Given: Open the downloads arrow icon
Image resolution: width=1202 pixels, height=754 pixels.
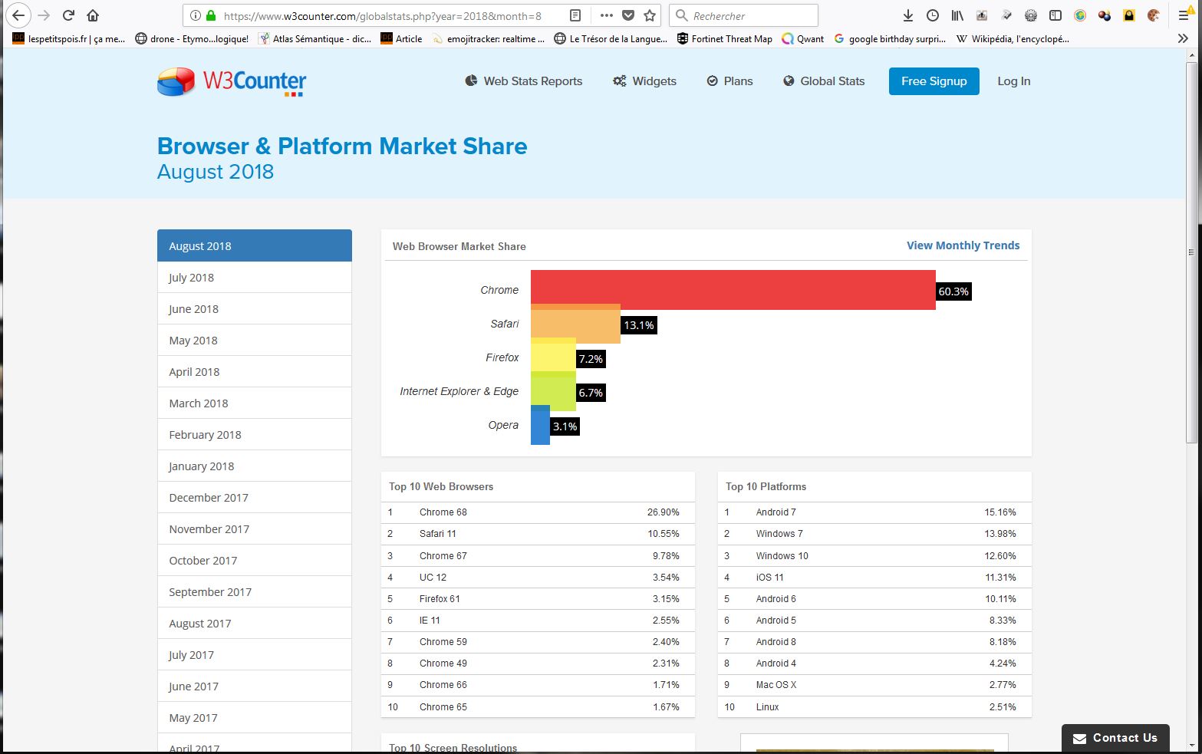Looking at the screenshot, I should (907, 15).
